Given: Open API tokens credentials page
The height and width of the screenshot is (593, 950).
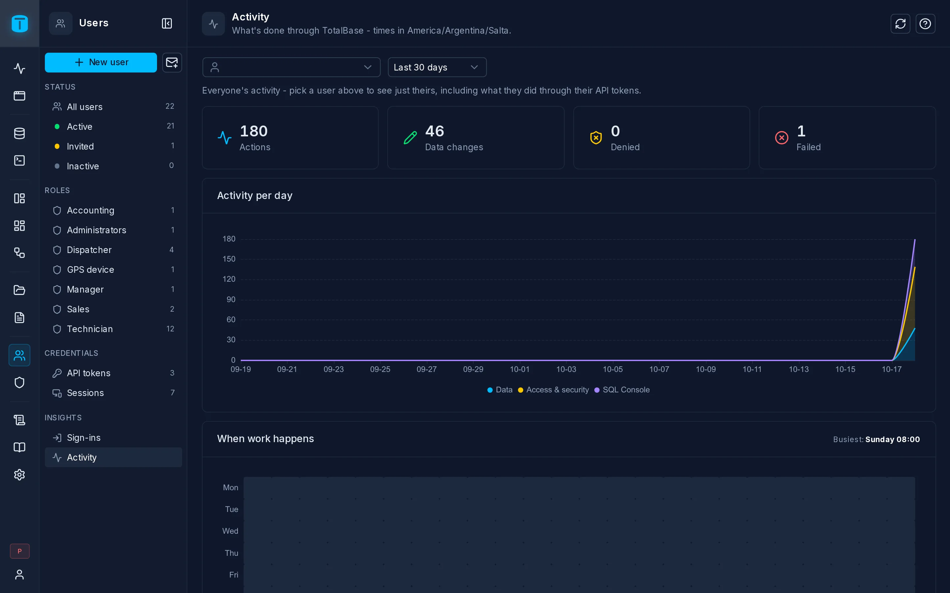Looking at the screenshot, I should (113, 373).
